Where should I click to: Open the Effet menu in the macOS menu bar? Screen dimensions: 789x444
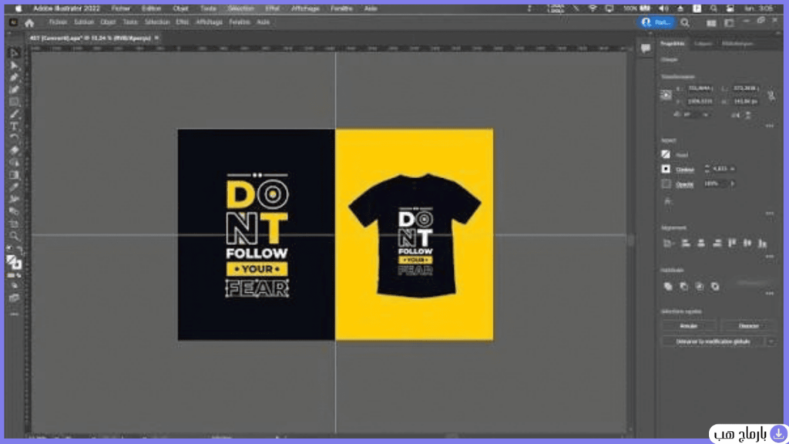tap(272, 8)
